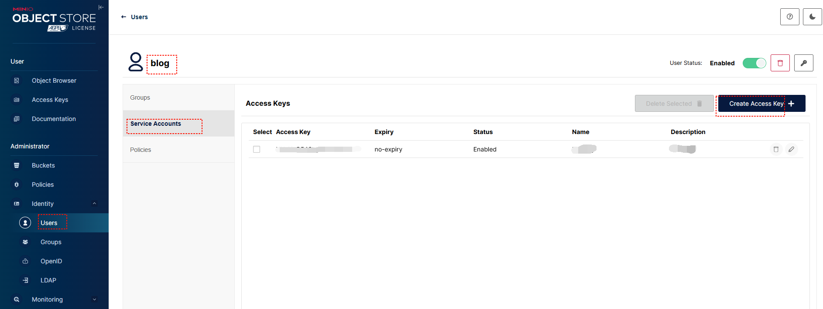Go back using the Users arrow
Viewport: 823px width, 309px height.
124,17
